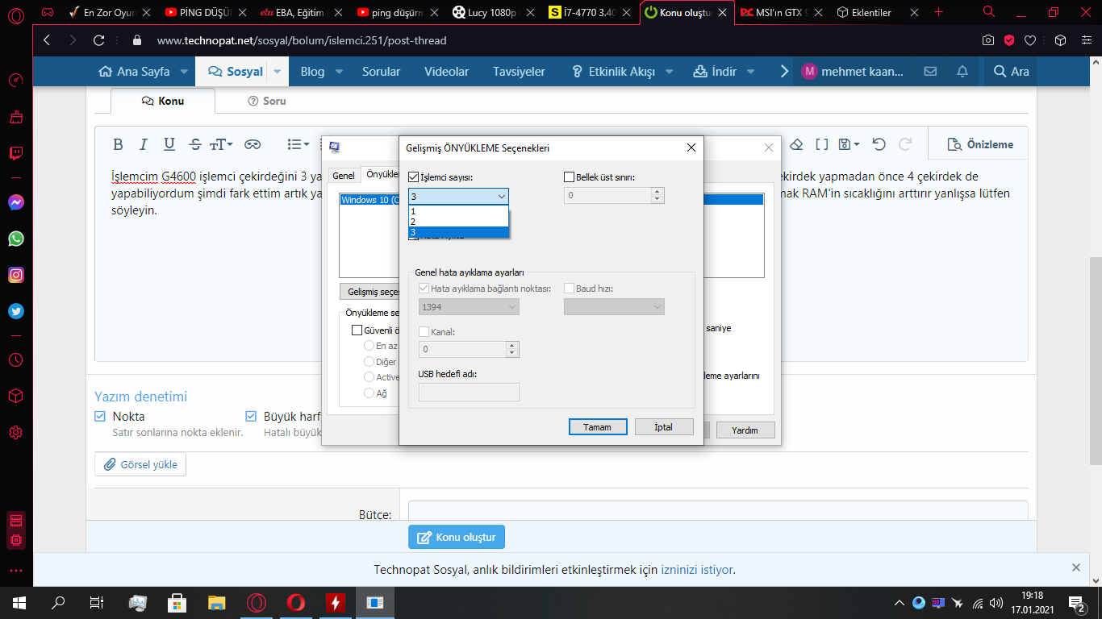1102x619 pixels.
Task: Open Twitter in the Opera sidebar
Action: 15,311
